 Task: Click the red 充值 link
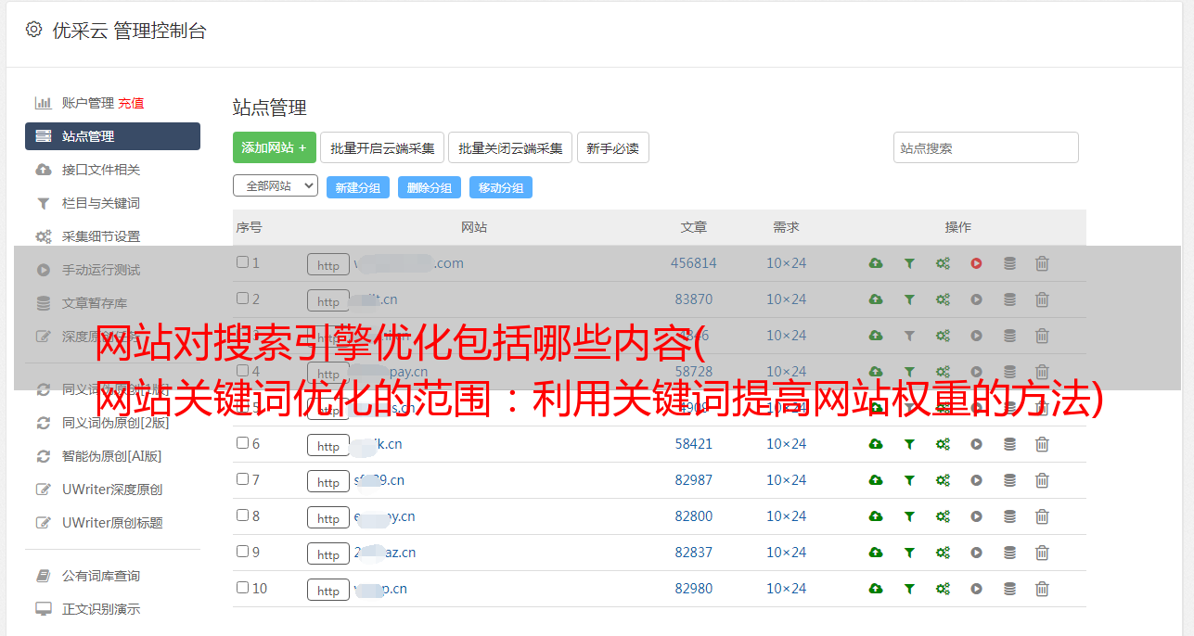pyautogui.click(x=131, y=103)
